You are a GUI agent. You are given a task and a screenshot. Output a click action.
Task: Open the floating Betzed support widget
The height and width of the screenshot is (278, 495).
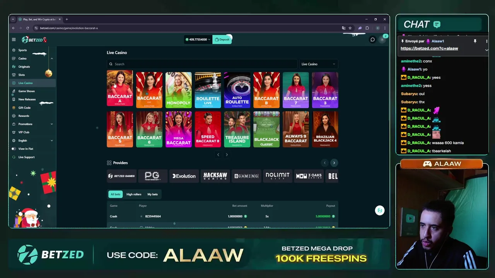tap(380, 210)
